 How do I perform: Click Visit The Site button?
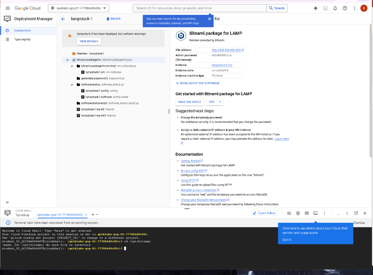pyautogui.click(x=189, y=102)
